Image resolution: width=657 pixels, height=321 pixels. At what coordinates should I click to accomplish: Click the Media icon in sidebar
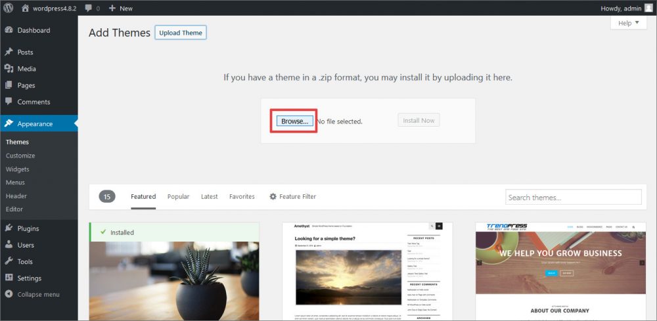click(x=9, y=69)
